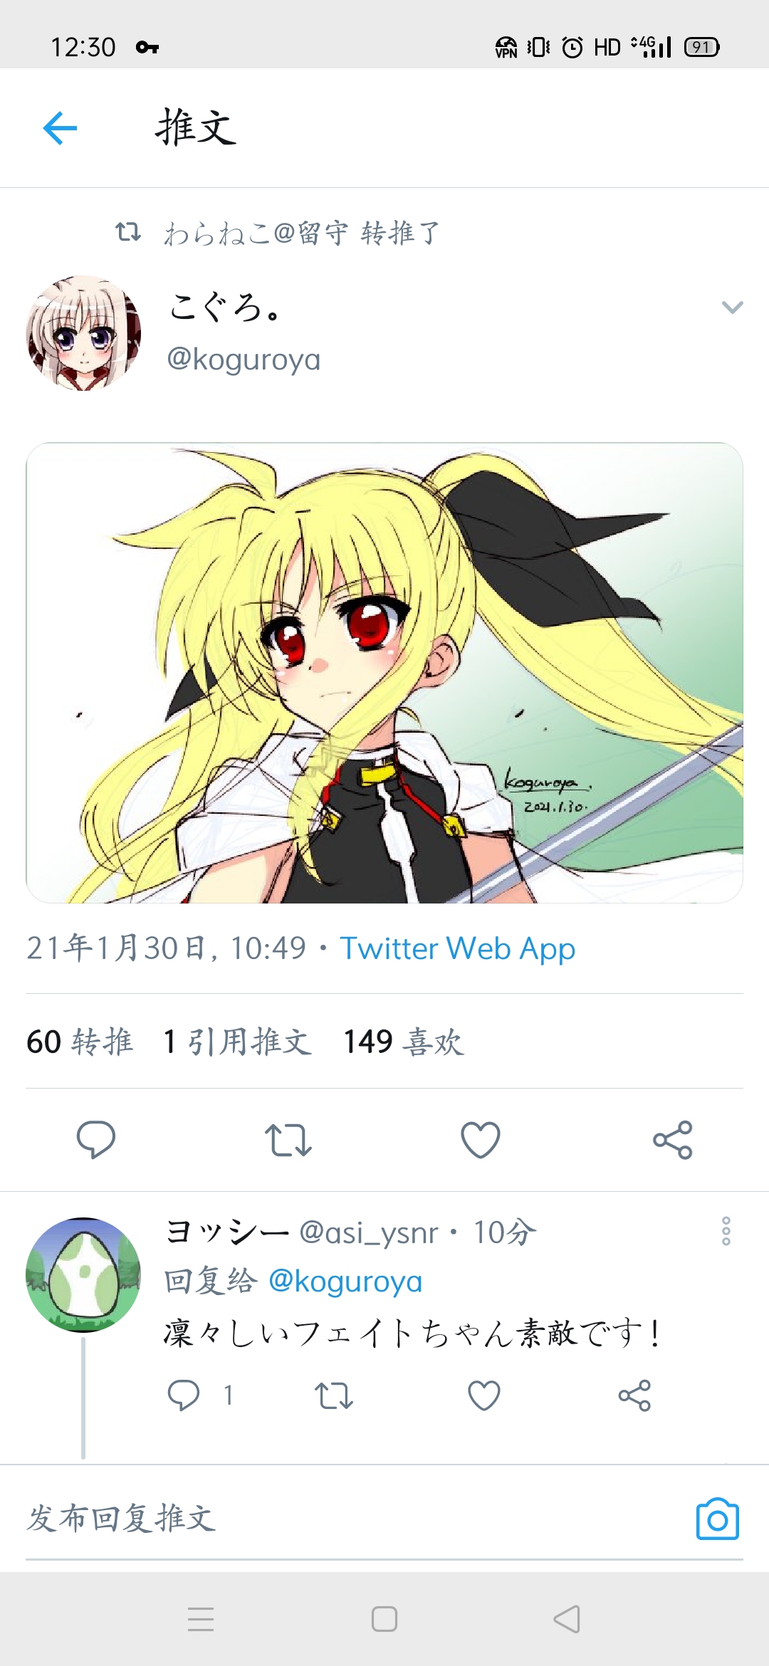View the 149 喜欢 list
The image size is (769, 1666).
(404, 1042)
